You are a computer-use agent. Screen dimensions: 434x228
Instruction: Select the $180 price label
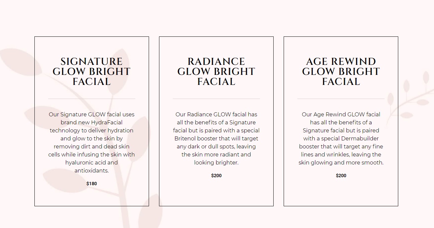(x=92, y=184)
